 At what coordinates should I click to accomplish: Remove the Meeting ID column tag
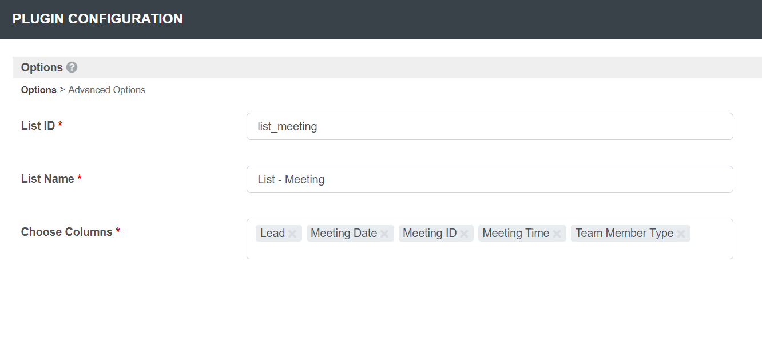[x=464, y=234]
